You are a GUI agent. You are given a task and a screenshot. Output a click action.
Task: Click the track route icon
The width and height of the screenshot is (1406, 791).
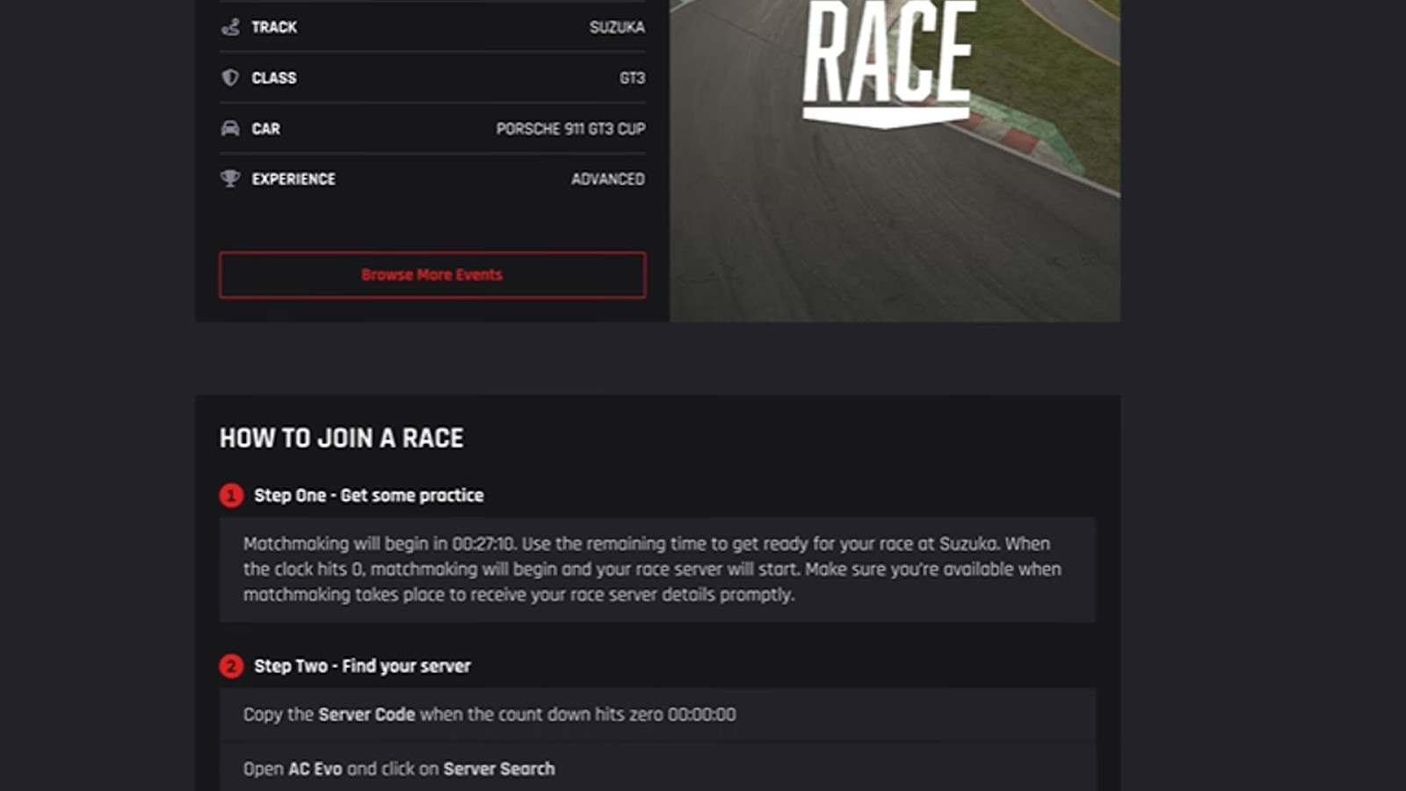230,27
